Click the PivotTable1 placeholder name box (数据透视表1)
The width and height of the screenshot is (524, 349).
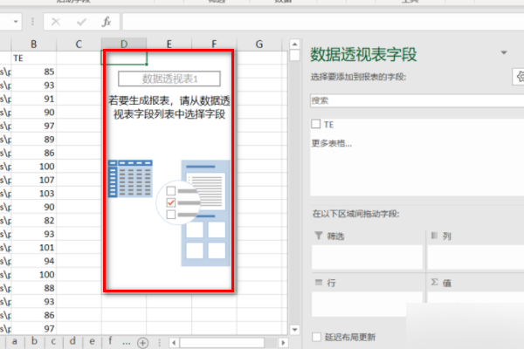(x=169, y=79)
